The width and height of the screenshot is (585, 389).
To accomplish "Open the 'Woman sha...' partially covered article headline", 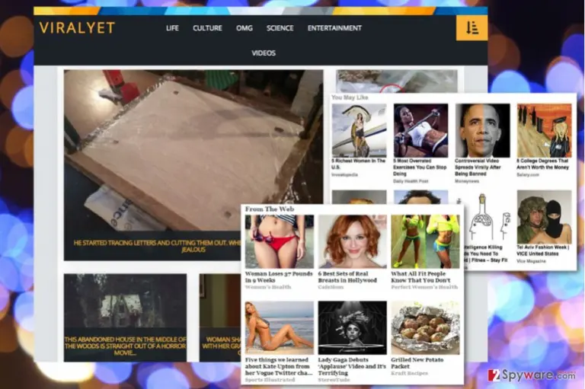I will coord(222,346).
